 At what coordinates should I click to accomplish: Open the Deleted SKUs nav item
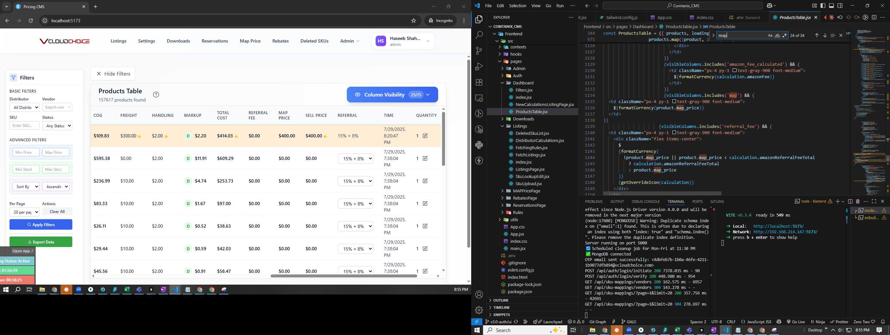coord(314,41)
